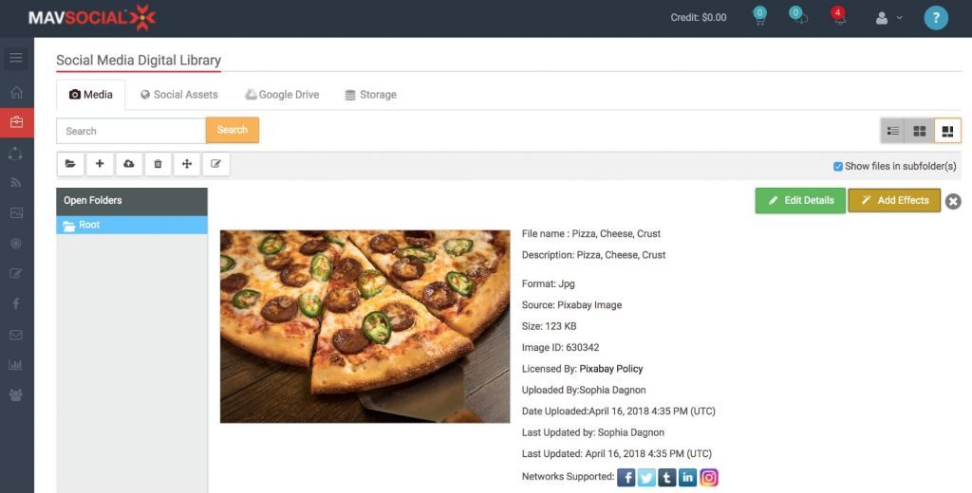Switch to the Social Assets tab

[x=178, y=95]
